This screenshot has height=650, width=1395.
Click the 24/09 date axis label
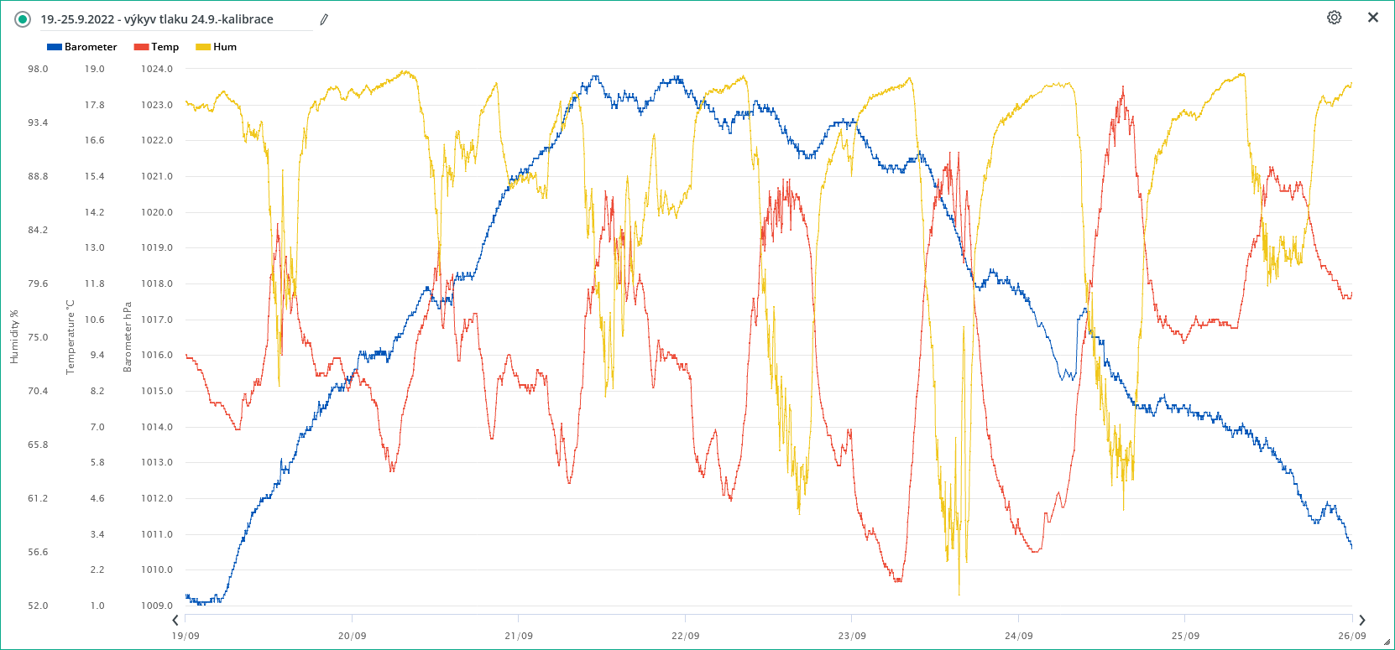[1018, 636]
